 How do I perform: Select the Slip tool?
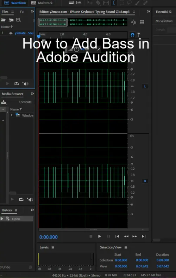(x=106, y=2)
